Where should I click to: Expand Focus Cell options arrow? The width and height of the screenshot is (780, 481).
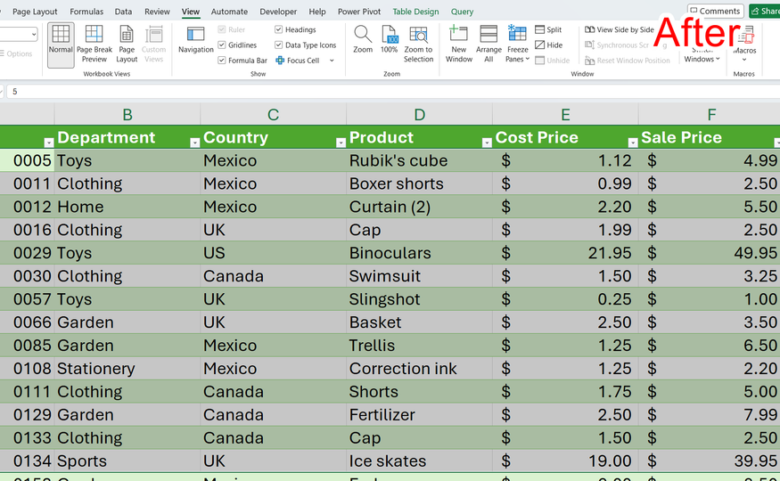[332, 61]
